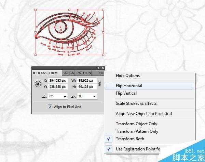Choose Hide Options from the menu

pos(149,76)
